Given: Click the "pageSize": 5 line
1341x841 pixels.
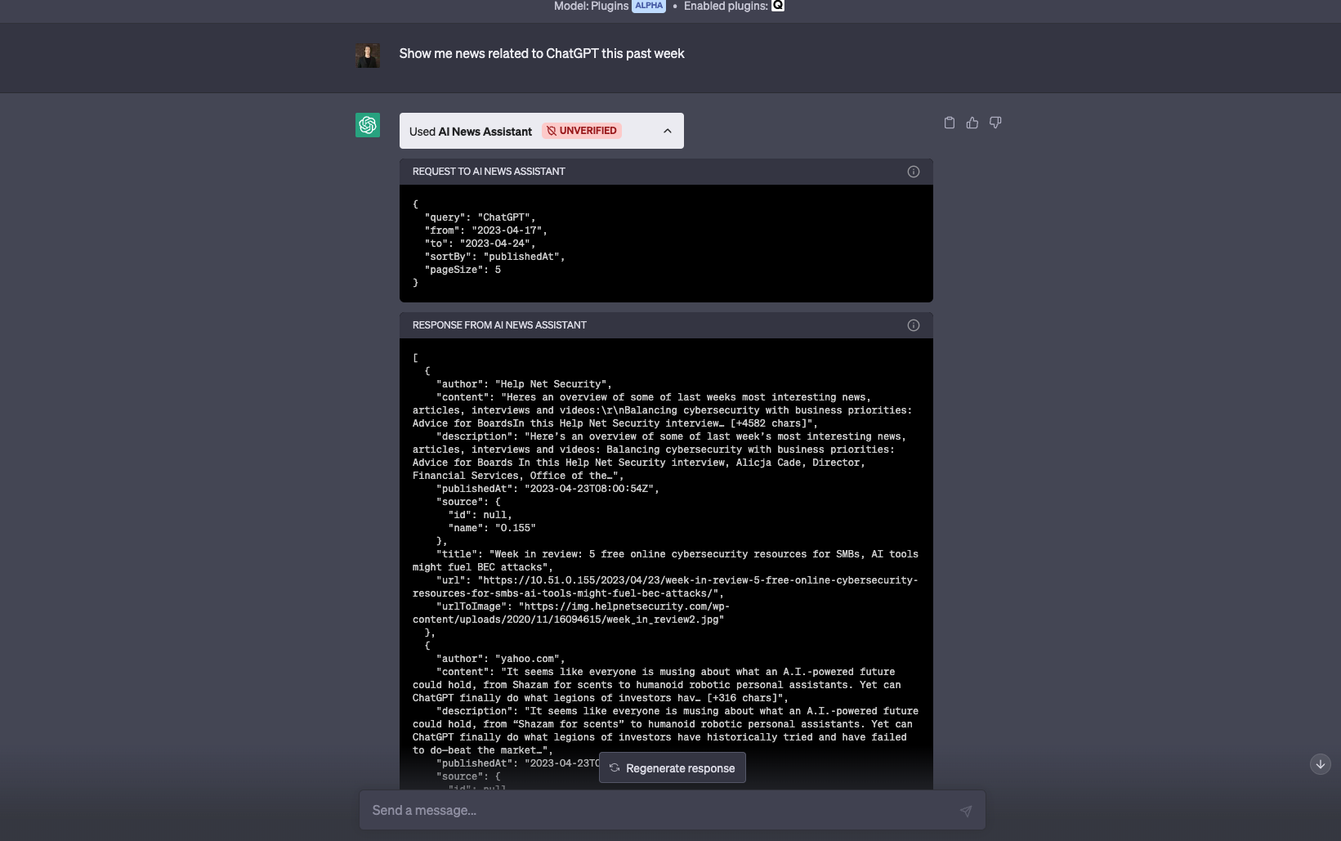Looking at the screenshot, I should coord(463,270).
